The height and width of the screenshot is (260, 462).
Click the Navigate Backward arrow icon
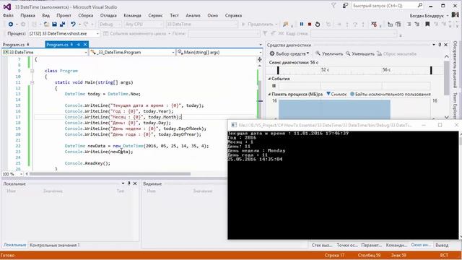[11, 24]
